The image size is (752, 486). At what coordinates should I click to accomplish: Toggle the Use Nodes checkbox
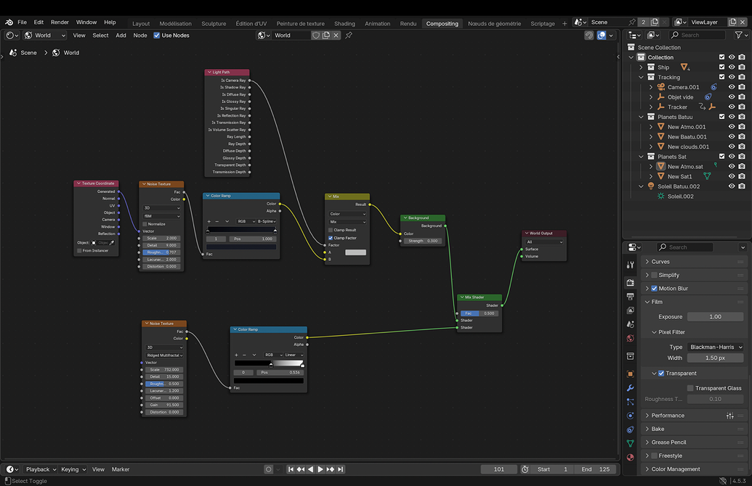156,35
